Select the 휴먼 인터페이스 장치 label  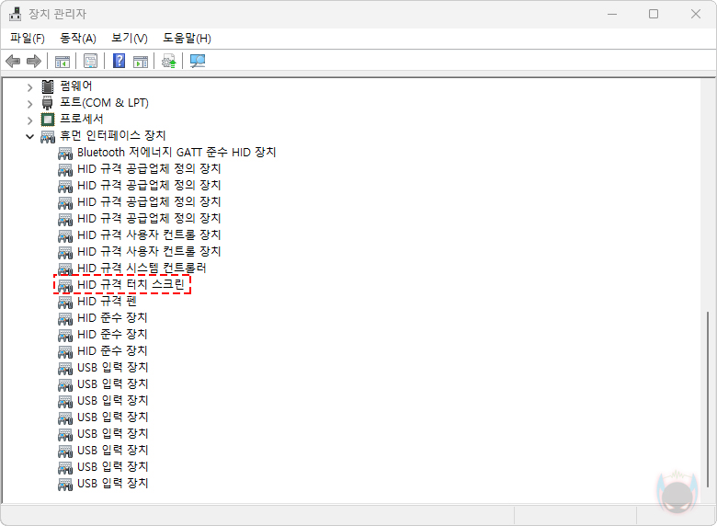113,136
